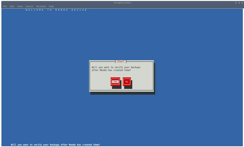This screenshot has height=147, width=244.
Task: Open the Search menu
Action: (29, 6)
